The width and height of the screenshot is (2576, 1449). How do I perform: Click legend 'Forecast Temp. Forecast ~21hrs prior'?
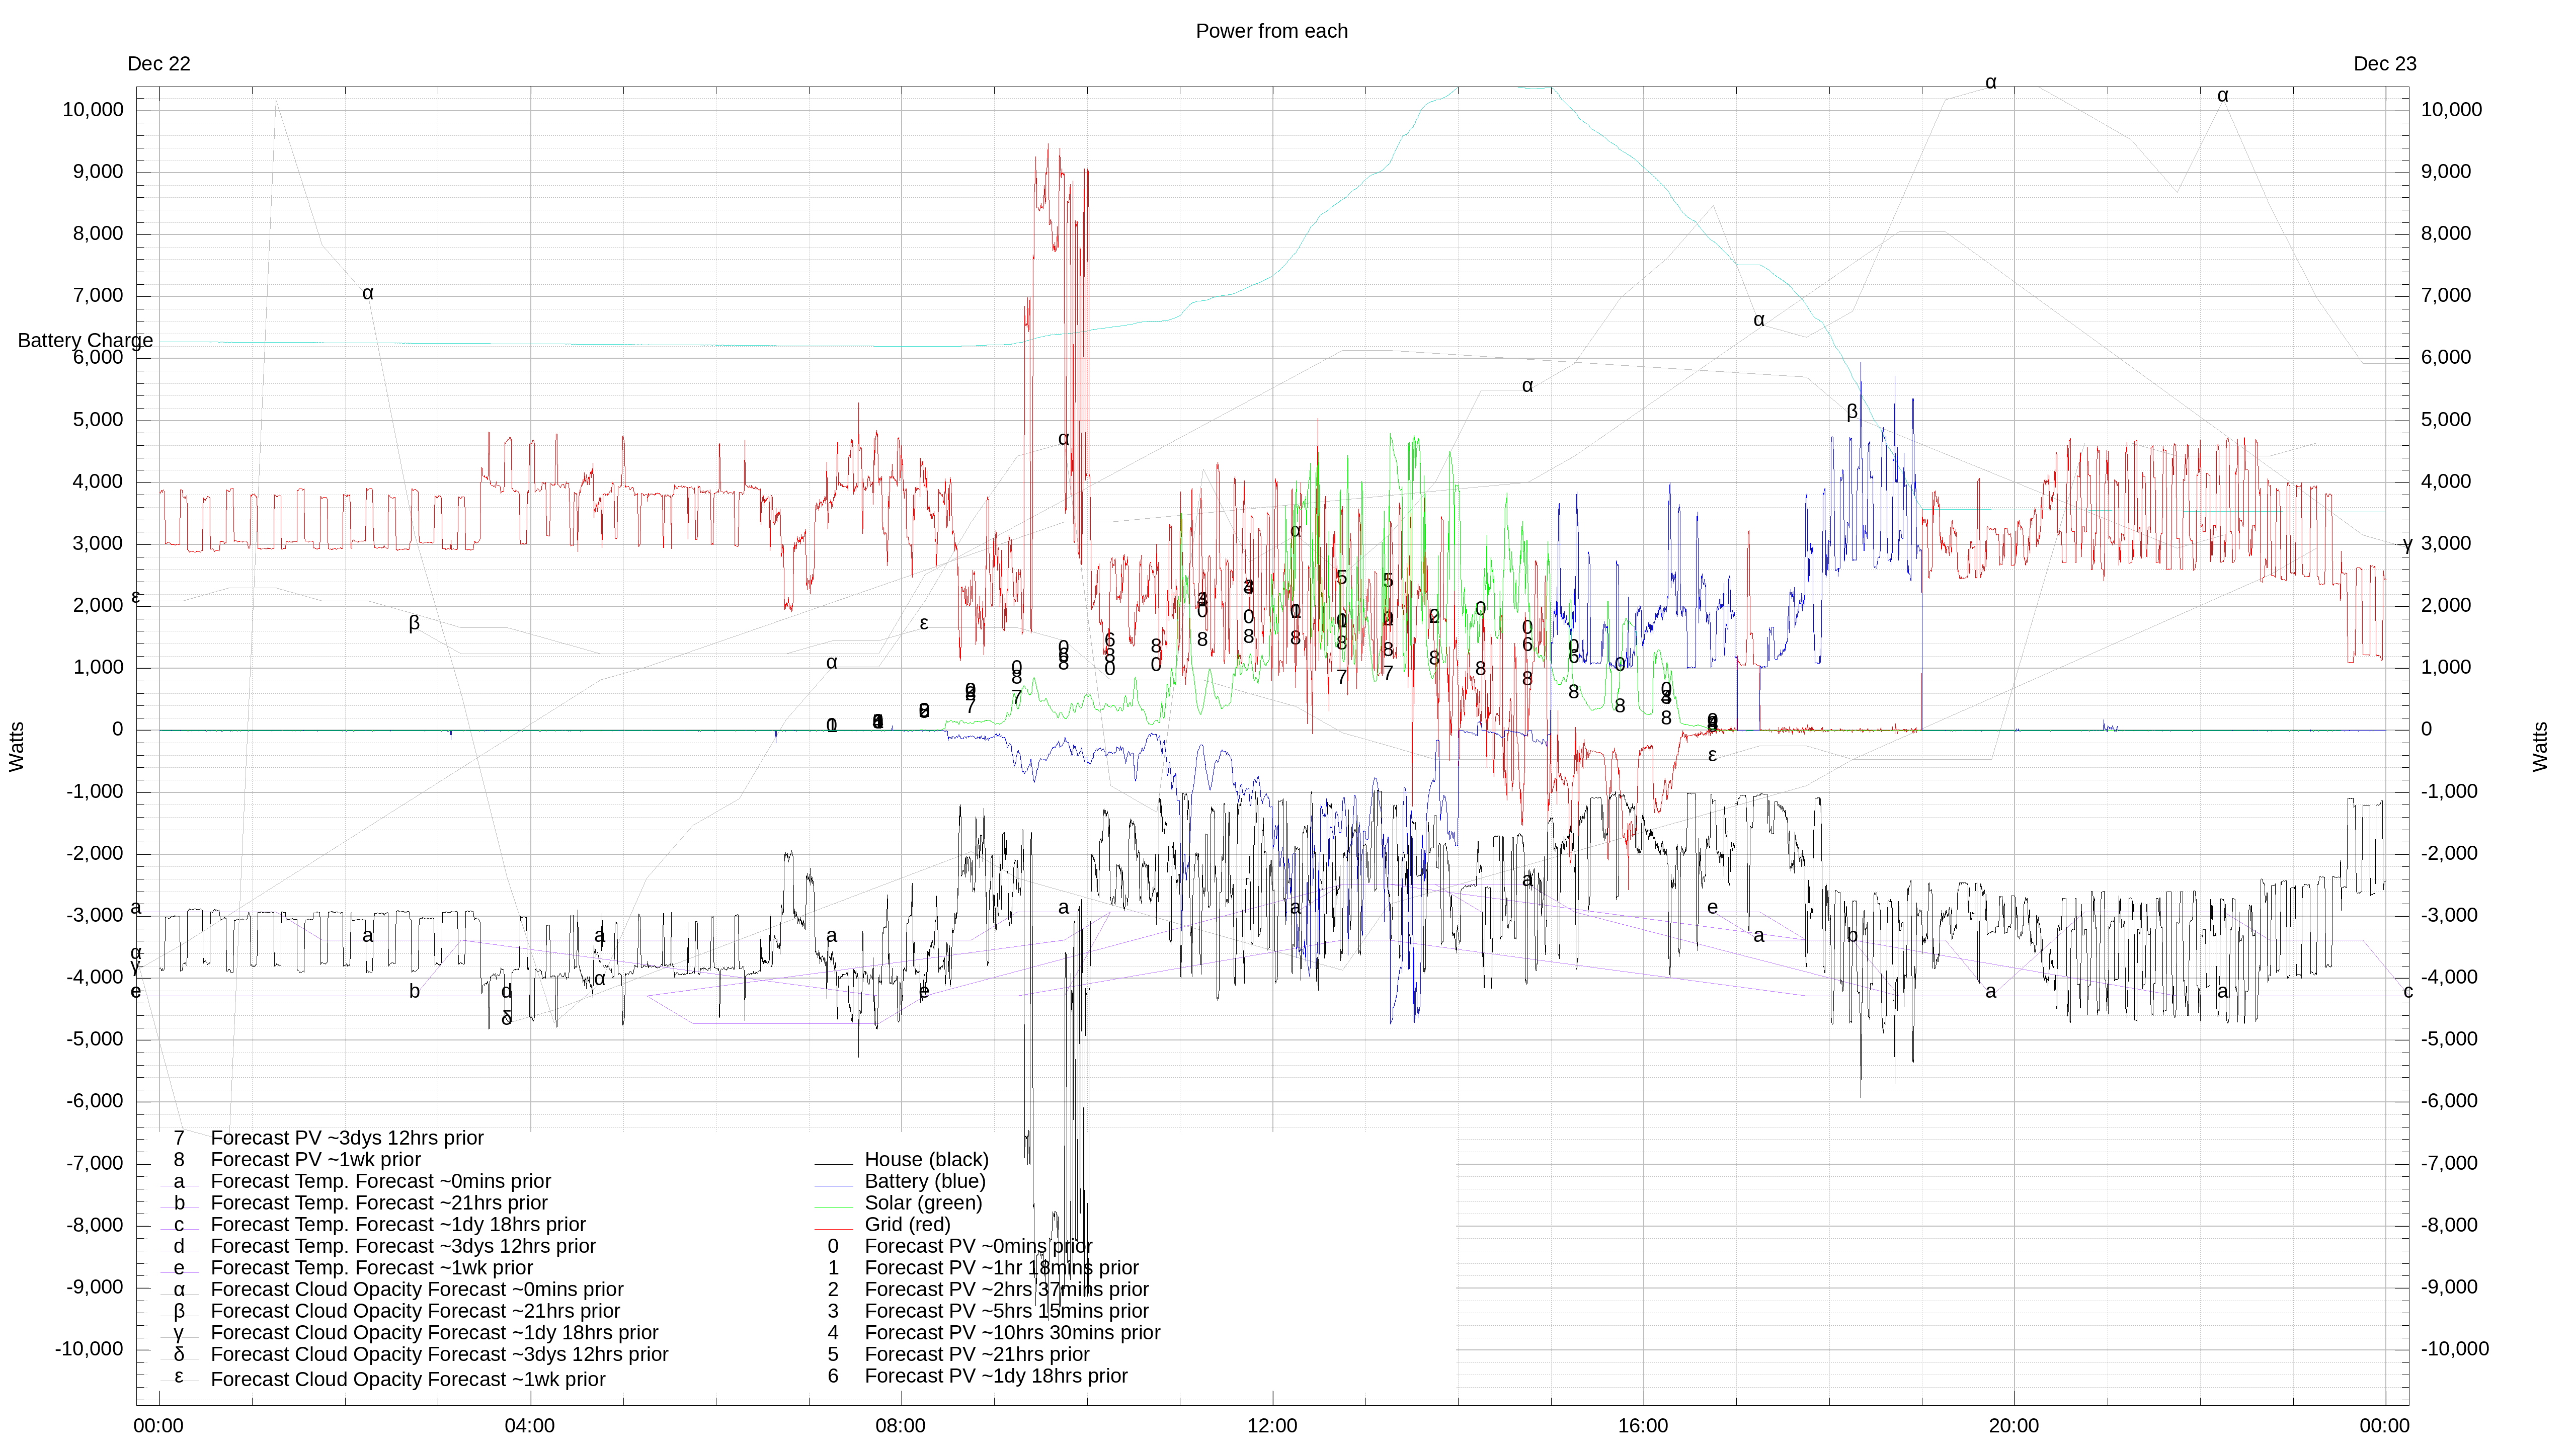(379, 1203)
